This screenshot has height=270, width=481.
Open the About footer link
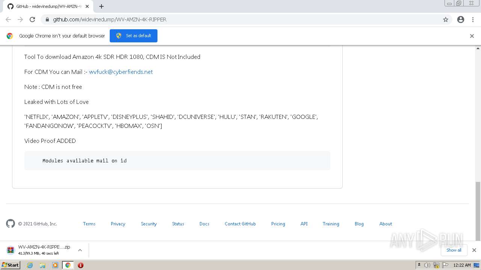[386, 224]
